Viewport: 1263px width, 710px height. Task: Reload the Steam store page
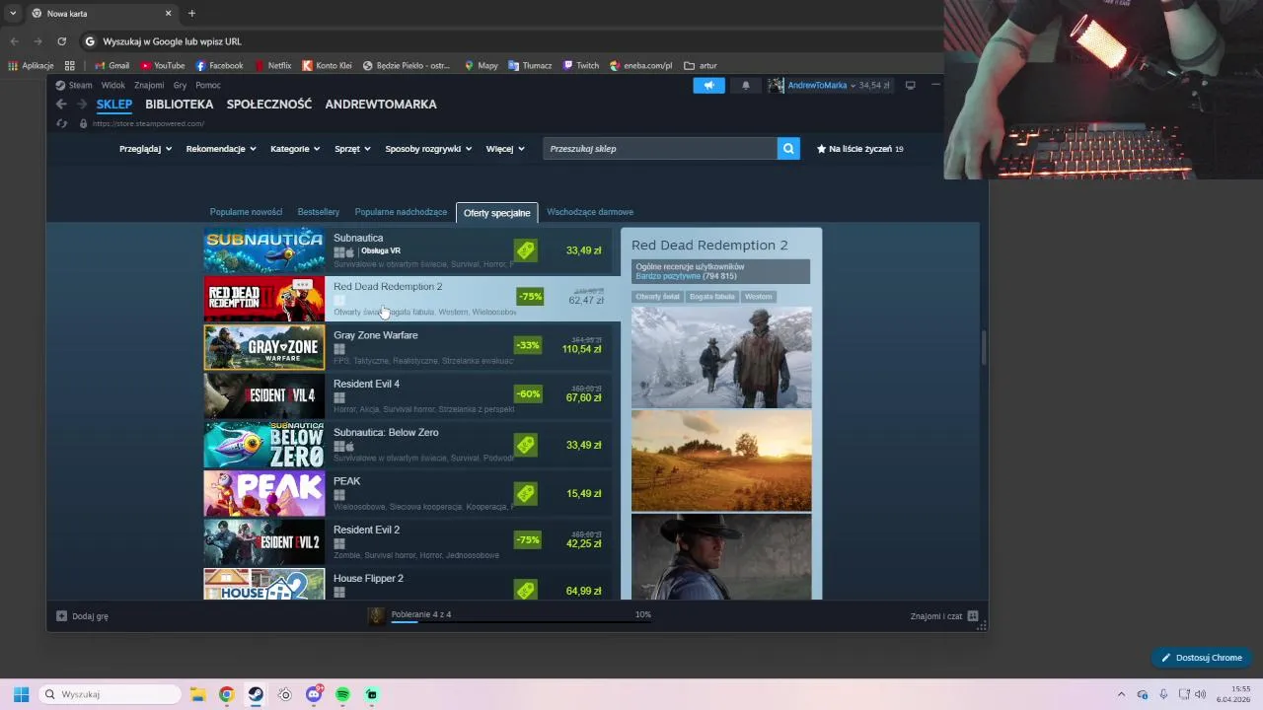(x=62, y=123)
